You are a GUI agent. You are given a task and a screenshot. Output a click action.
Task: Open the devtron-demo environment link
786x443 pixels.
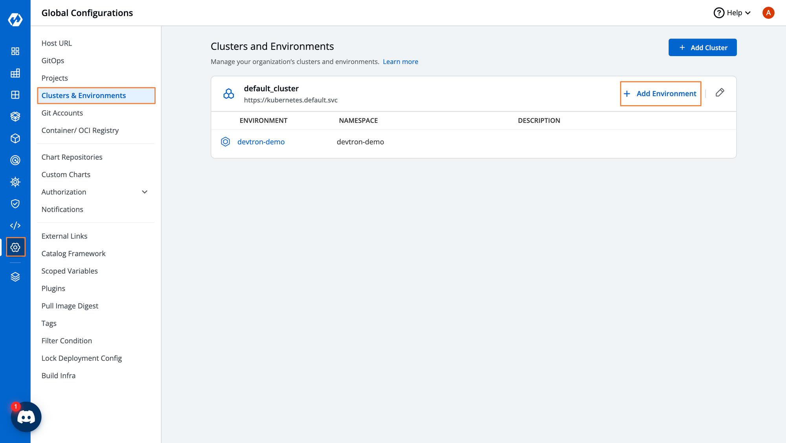[x=261, y=142]
